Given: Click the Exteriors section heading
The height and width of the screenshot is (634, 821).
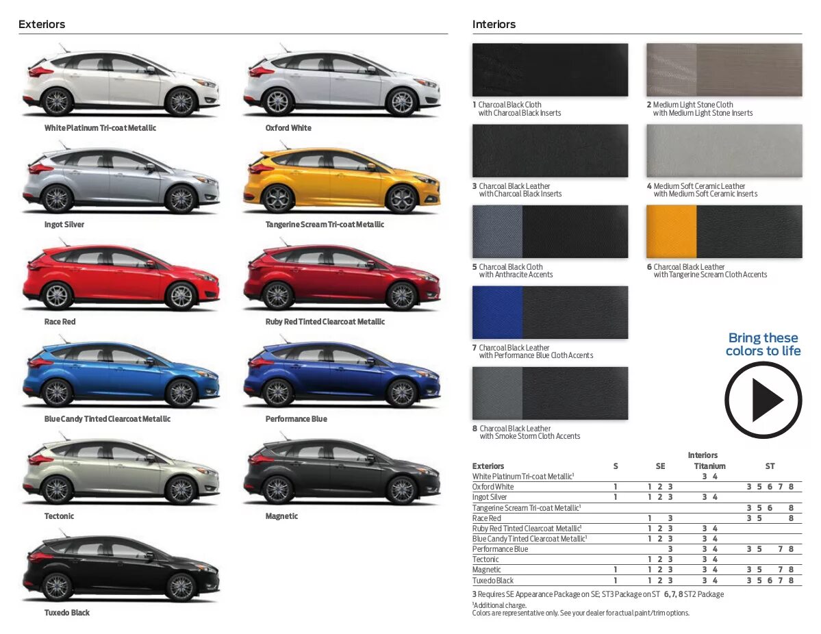Looking at the screenshot, I should [42, 24].
